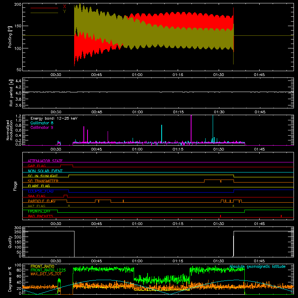Click the BAD_PACKETS red marker near 01:30
The image size is (298, 298).
(x=220, y=216)
